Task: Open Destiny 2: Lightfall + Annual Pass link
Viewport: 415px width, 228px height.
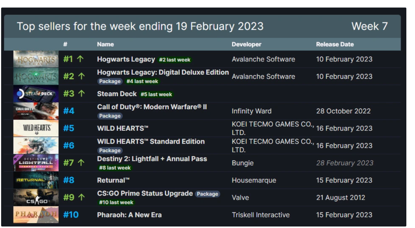Action: (152, 159)
